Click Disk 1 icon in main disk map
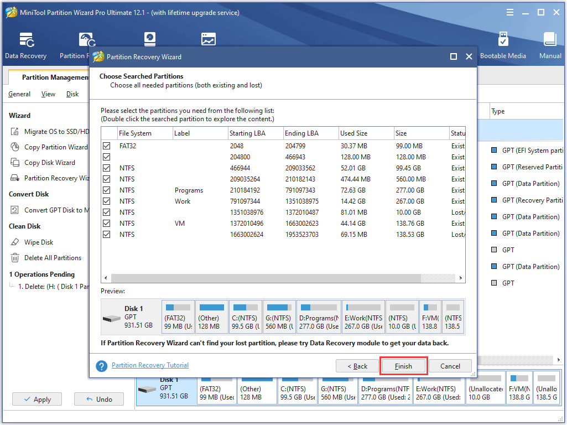This screenshot has height=425, width=567. click(x=147, y=389)
